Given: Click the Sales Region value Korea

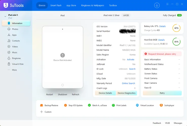Looking at the screenshot, I should 132,55.
